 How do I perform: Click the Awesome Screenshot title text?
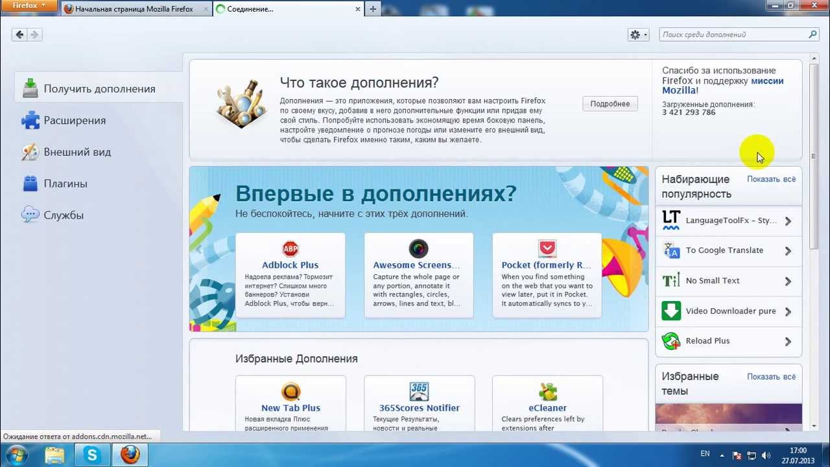(x=416, y=265)
